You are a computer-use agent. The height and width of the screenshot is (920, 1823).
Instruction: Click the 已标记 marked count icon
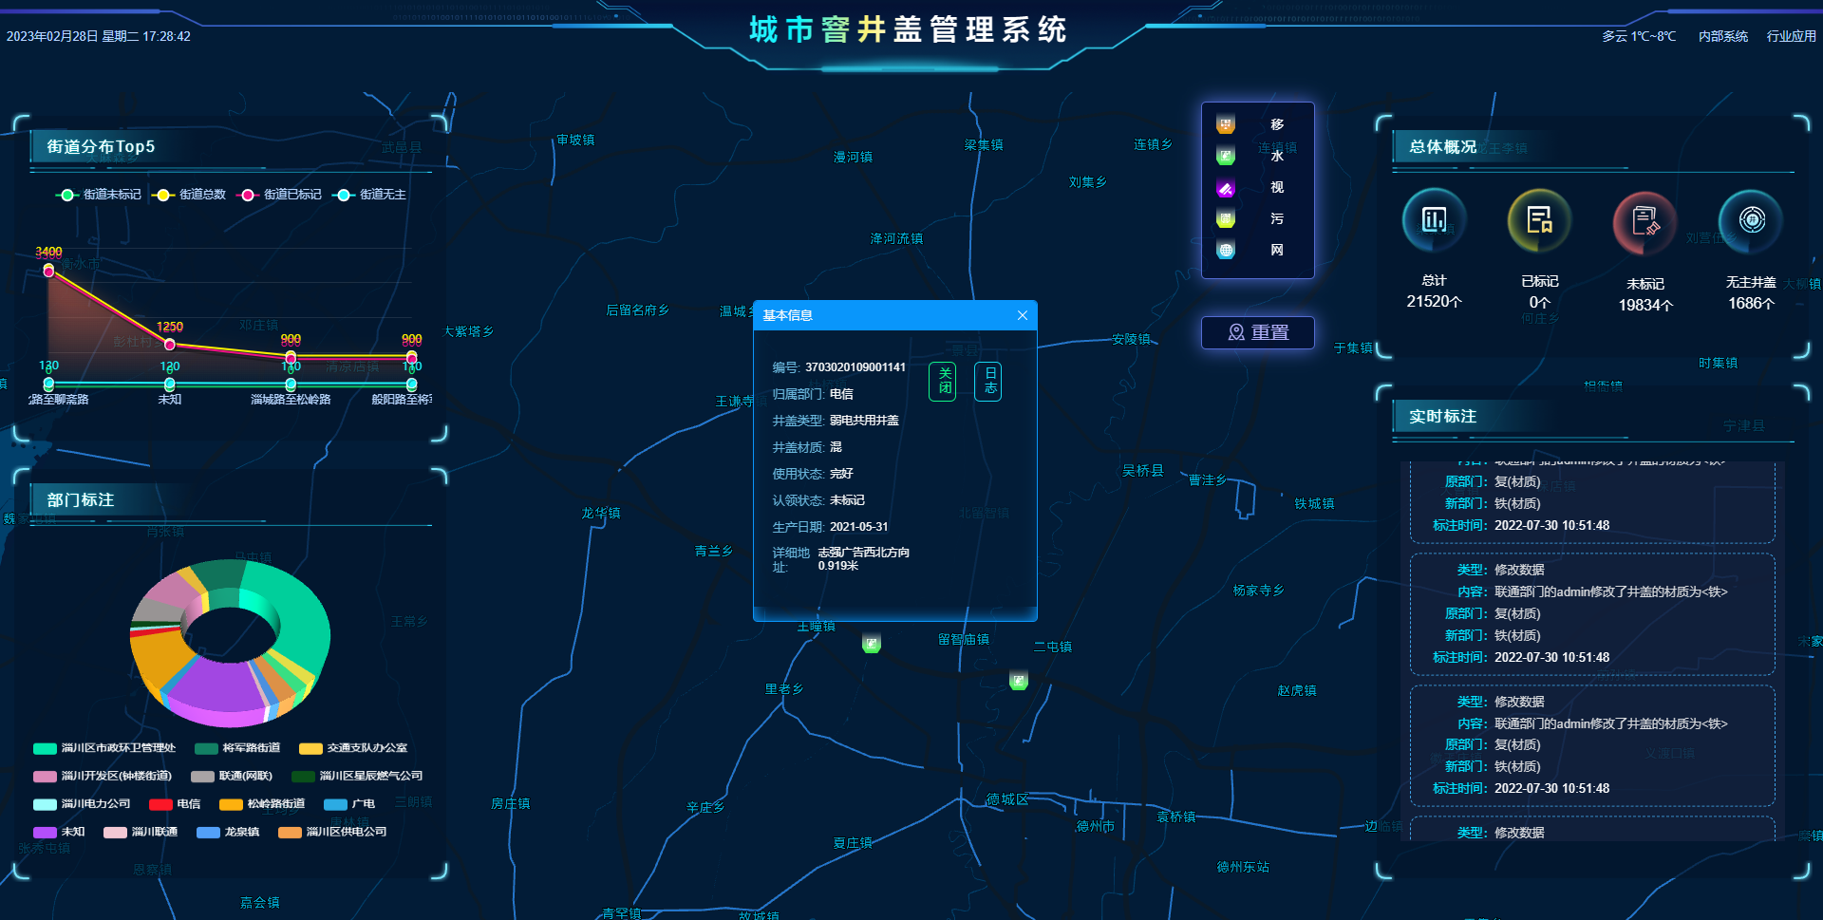coord(1539,220)
